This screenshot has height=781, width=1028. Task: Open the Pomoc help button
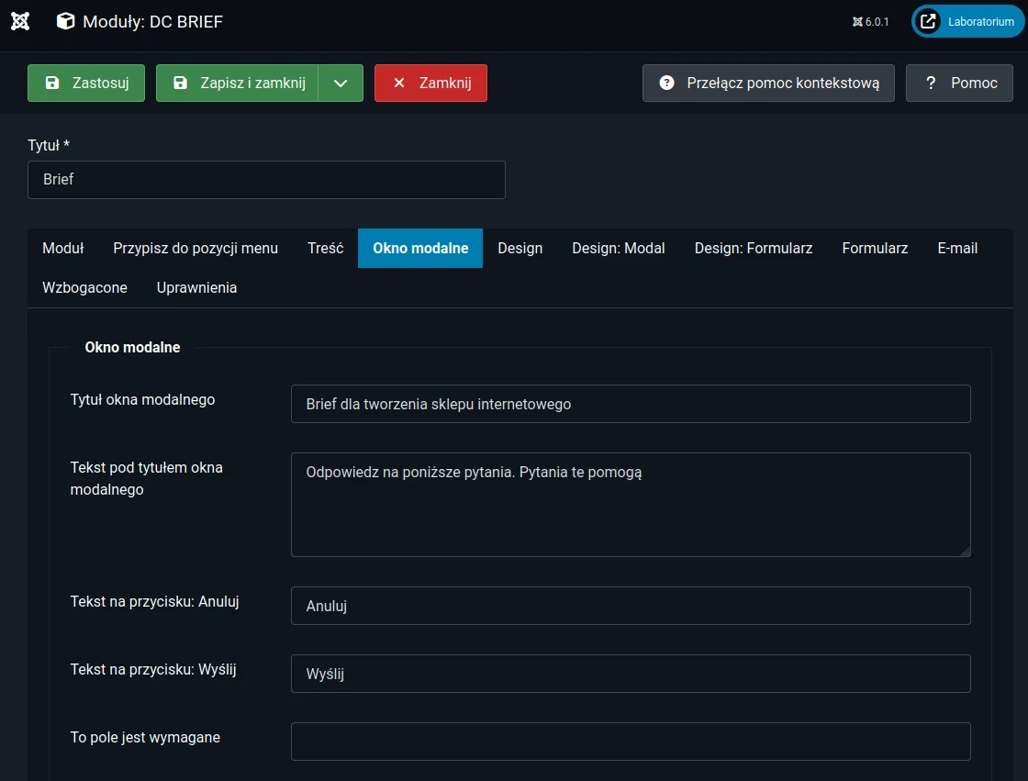coord(959,83)
